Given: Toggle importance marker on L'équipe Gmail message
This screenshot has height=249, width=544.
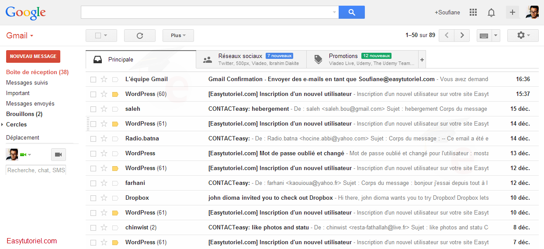Looking at the screenshot, I should point(115,79).
